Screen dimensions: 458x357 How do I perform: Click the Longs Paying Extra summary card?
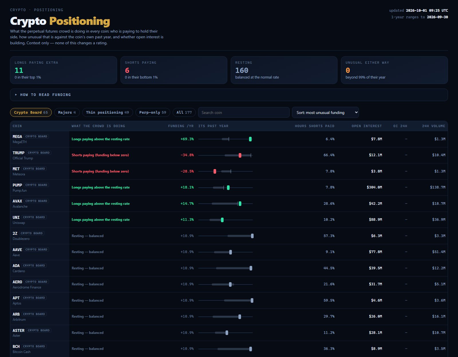(64, 70)
